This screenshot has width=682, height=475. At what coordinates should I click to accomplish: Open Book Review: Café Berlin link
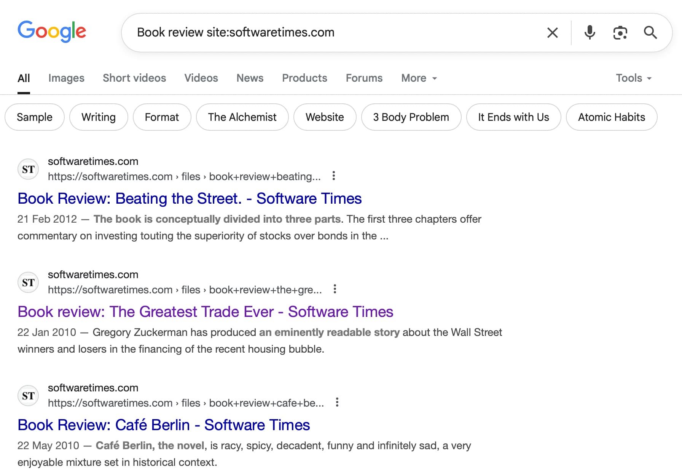click(x=164, y=425)
